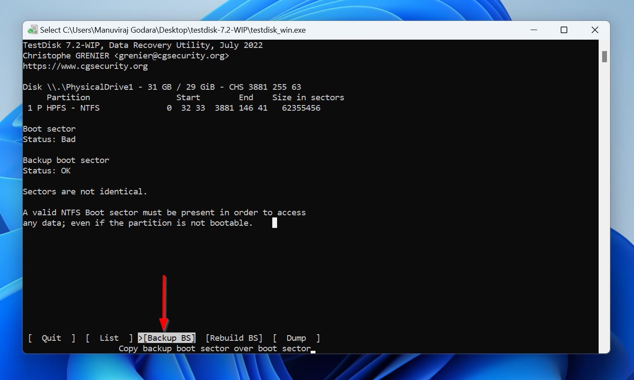Select the List menu option
Image resolution: width=634 pixels, height=380 pixels.
109,338
